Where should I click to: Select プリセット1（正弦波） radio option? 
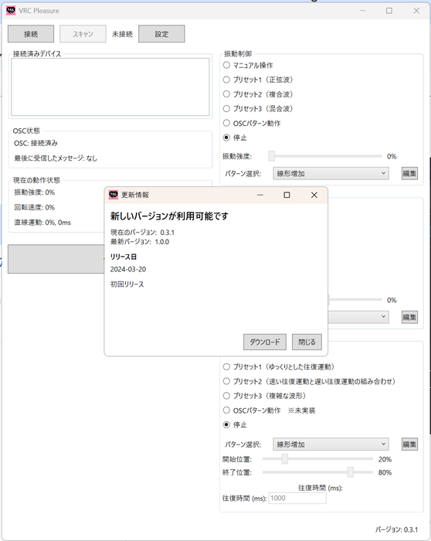pyautogui.click(x=226, y=80)
